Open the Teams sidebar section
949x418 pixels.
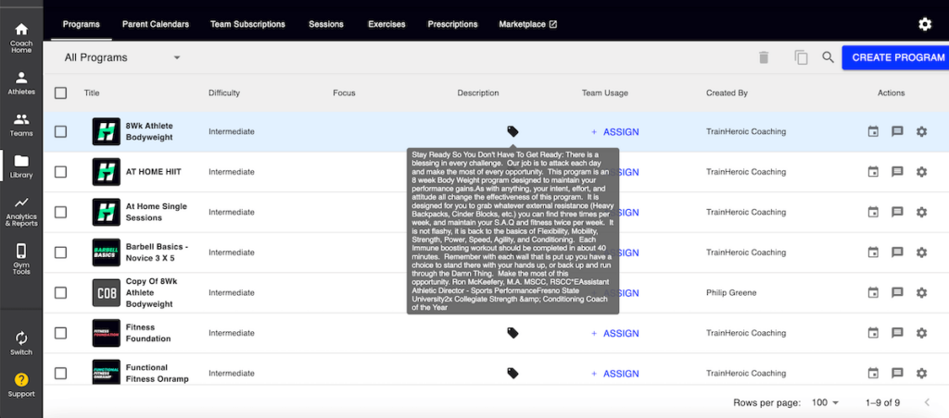[20, 125]
